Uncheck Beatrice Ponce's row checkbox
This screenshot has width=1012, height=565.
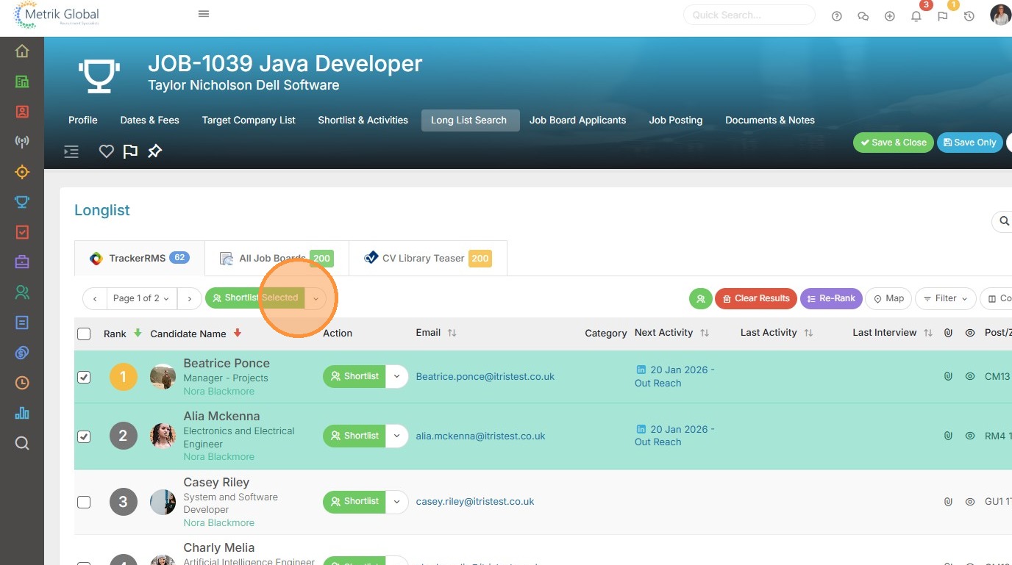pyautogui.click(x=84, y=377)
